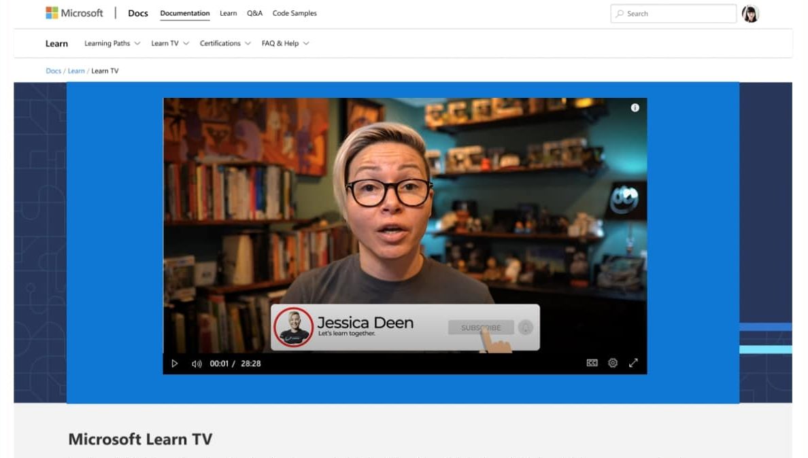The image size is (808, 458).
Task: Click the Jessica Deen name text
Action: 365,322
